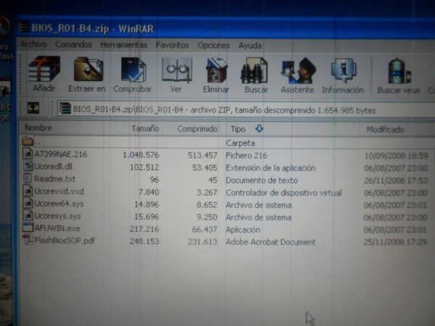The width and height of the screenshot is (435, 326).
Task: Click the FlashBiosSOP.pdf file name
Action: 65,241
